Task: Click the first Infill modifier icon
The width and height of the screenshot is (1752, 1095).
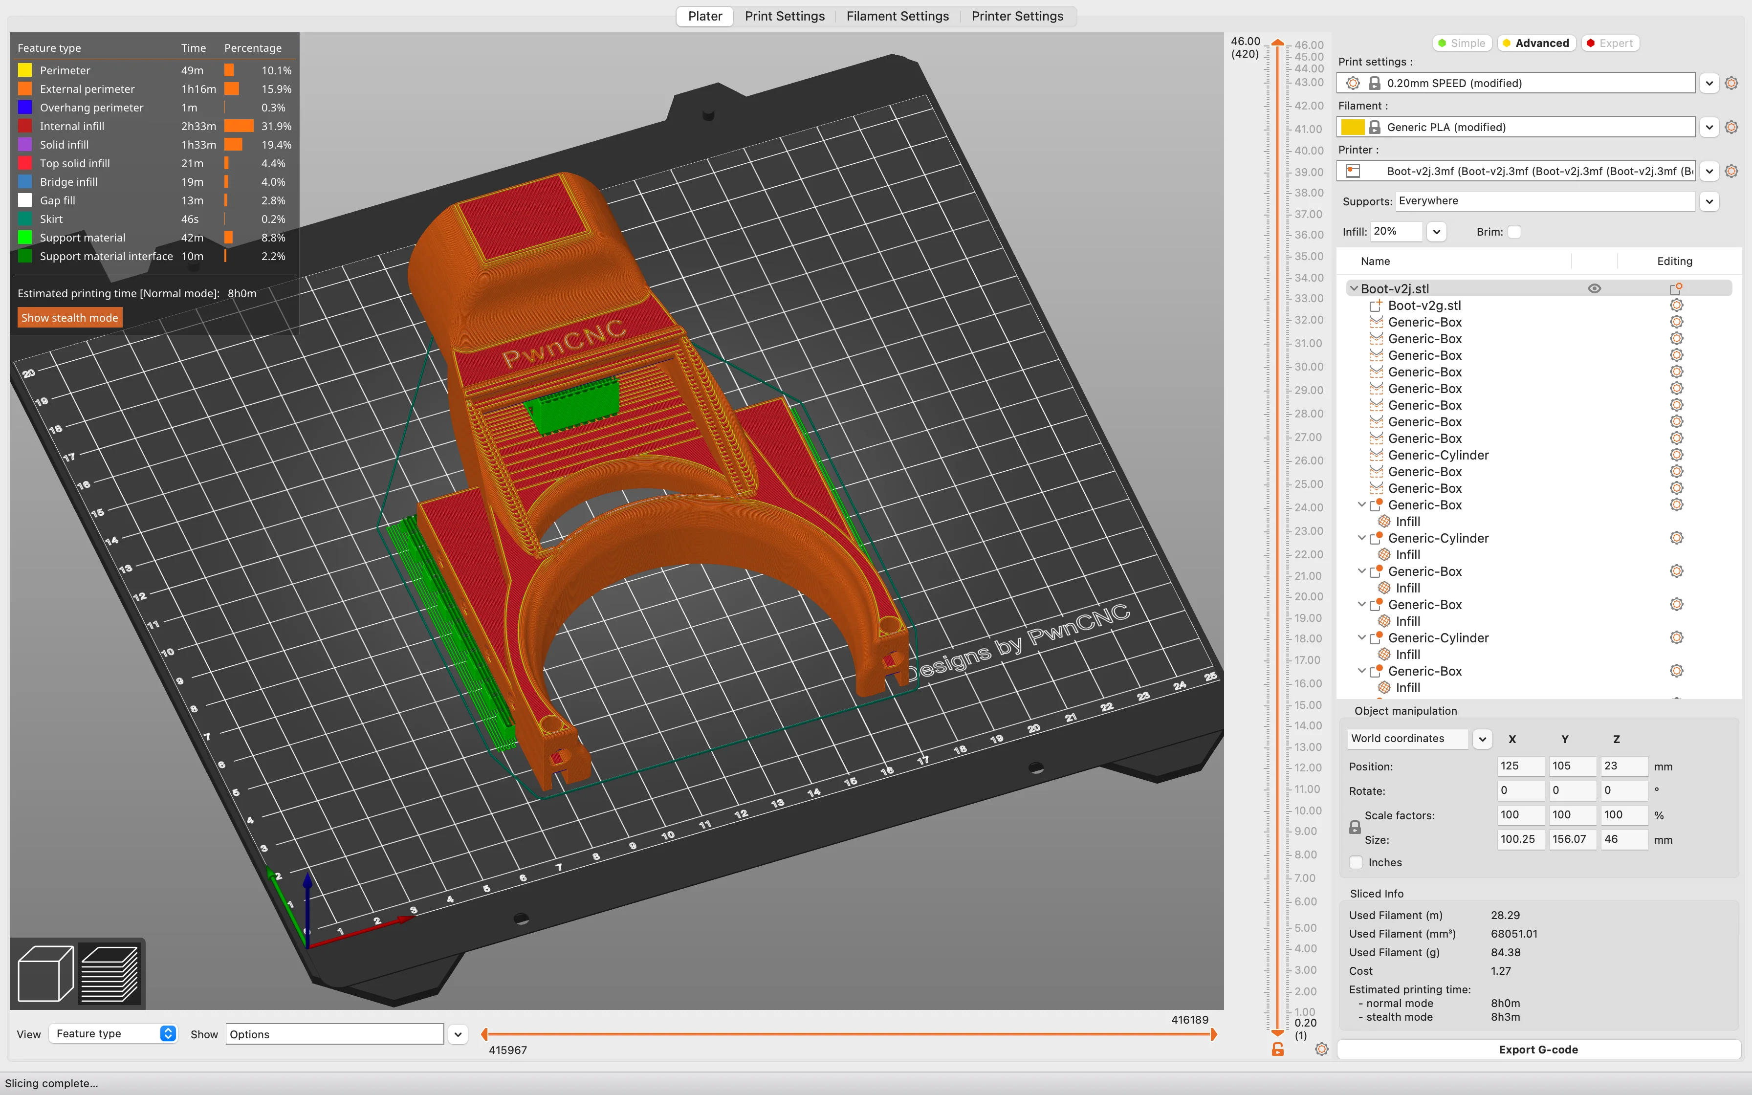Action: click(1384, 522)
